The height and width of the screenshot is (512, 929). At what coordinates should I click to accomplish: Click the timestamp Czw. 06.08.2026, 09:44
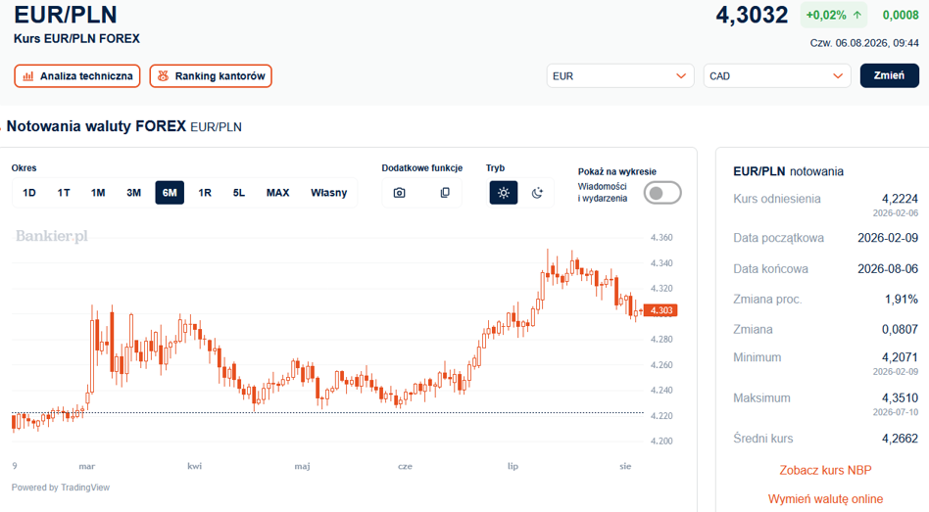pos(864,43)
